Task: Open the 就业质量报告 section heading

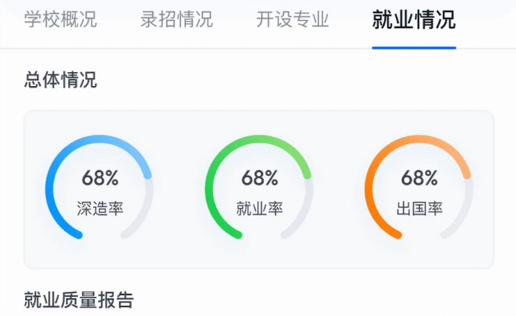Action: [79, 300]
